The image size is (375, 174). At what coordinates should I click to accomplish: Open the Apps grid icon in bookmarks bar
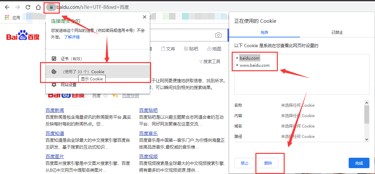click(7, 18)
